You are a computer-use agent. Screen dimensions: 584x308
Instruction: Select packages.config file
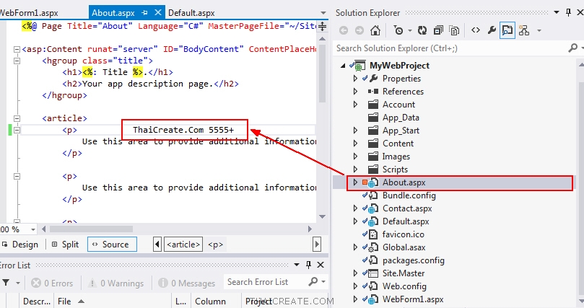click(414, 260)
